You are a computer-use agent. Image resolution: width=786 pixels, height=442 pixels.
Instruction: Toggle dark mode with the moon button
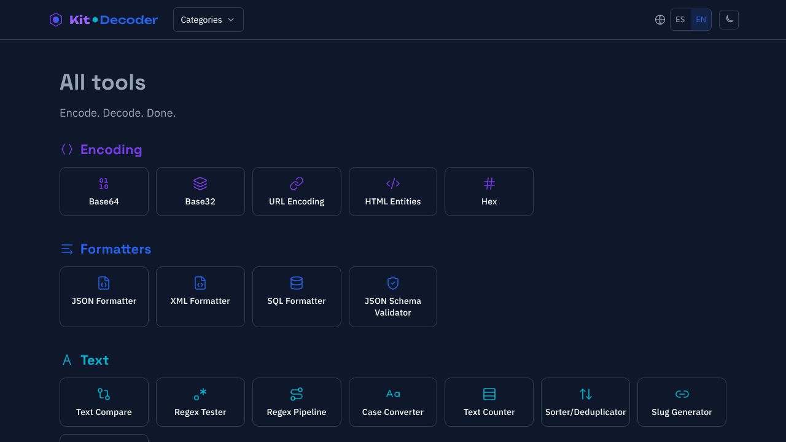click(729, 20)
